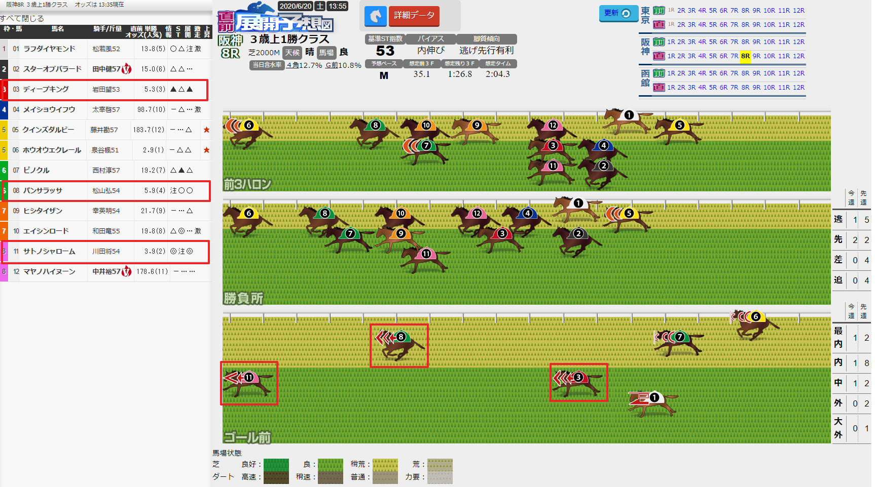875x487 pixels.
Task: Select the ディープキング row in the entry list
Action: pyautogui.click(x=105, y=90)
